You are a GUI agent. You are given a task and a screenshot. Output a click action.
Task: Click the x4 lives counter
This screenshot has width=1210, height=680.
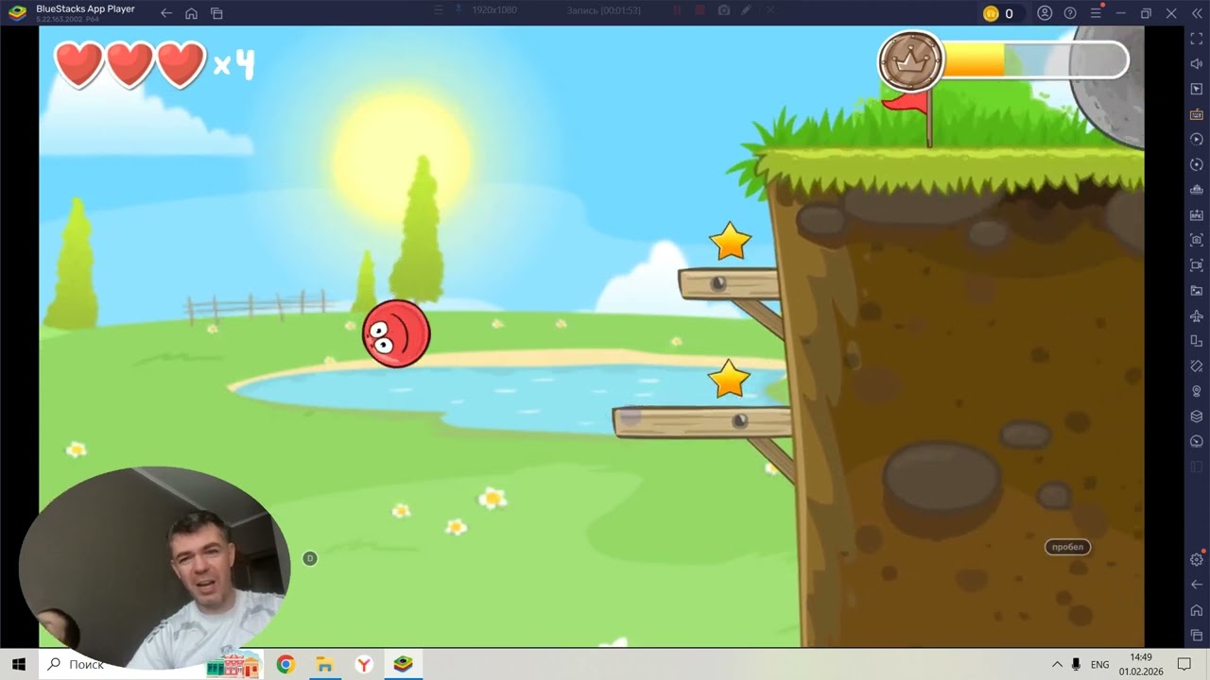coord(233,64)
